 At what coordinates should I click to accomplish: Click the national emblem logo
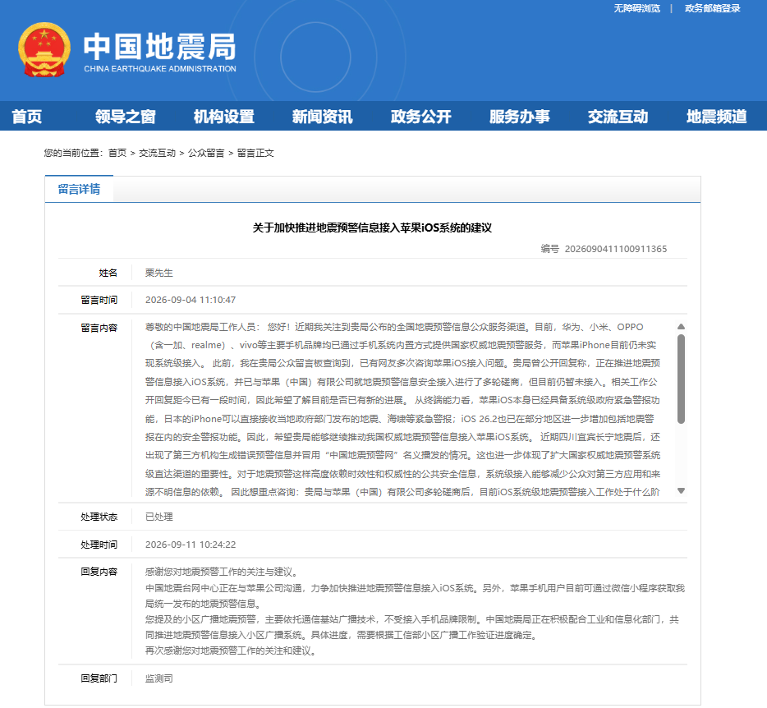(x=44, y=49)
